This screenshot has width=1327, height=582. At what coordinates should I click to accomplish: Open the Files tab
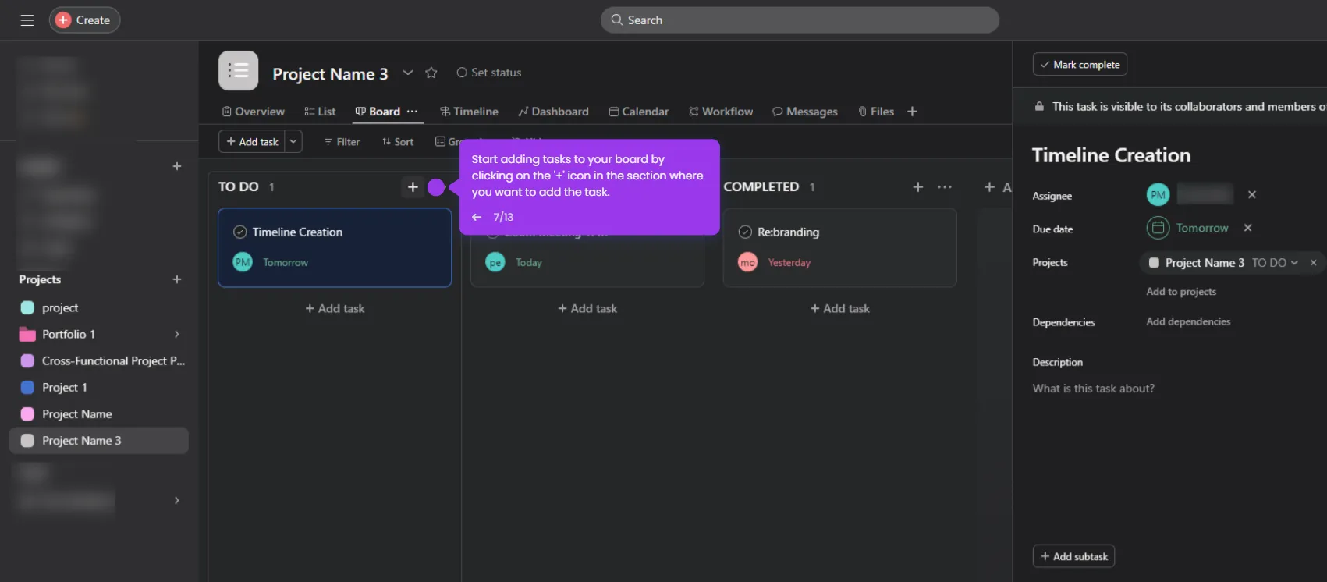[876, 112]
